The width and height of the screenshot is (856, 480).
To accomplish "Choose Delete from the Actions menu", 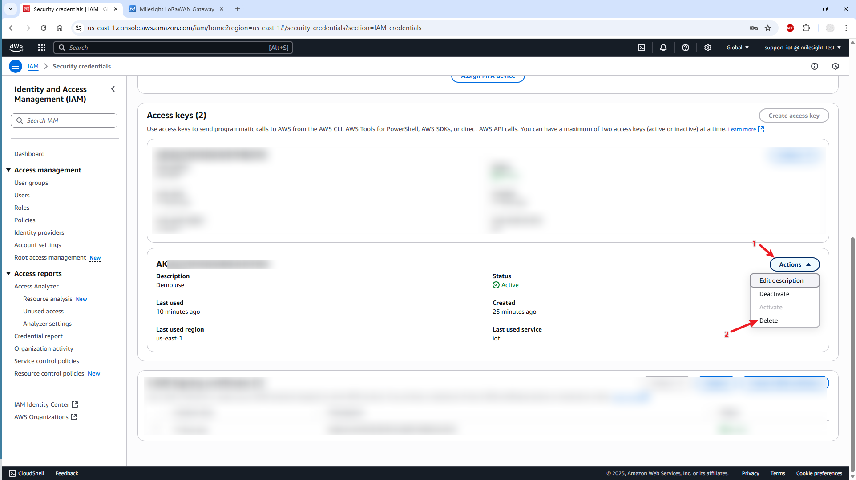I will (x=769, y=320).
